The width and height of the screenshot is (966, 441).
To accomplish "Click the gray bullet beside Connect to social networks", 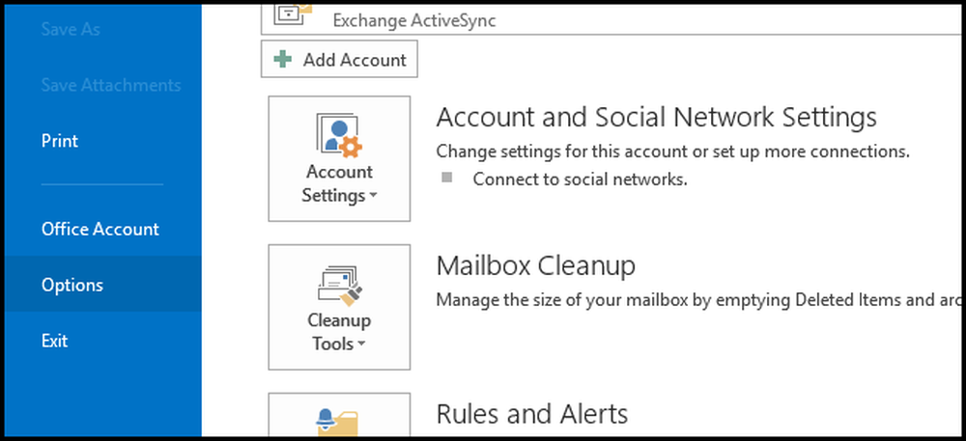I will (447, 178).
